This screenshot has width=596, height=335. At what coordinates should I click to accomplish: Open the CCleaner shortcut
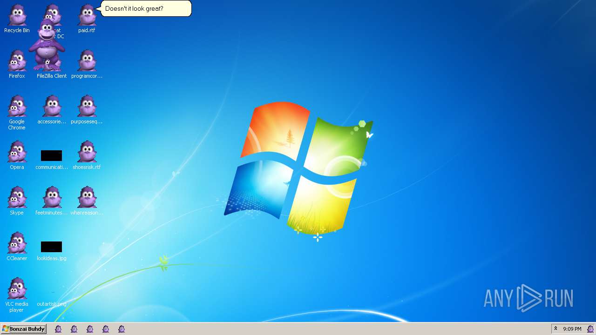17,247
